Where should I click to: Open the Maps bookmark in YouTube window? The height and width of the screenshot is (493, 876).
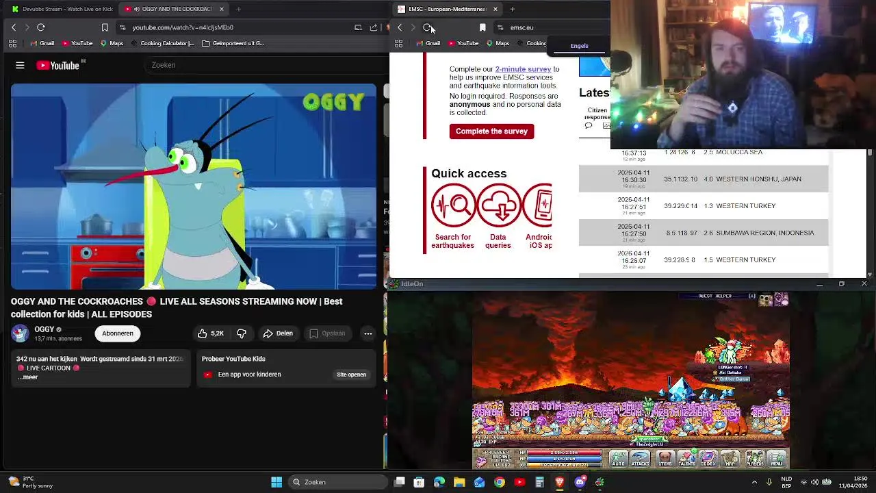(x=112, y=43)
